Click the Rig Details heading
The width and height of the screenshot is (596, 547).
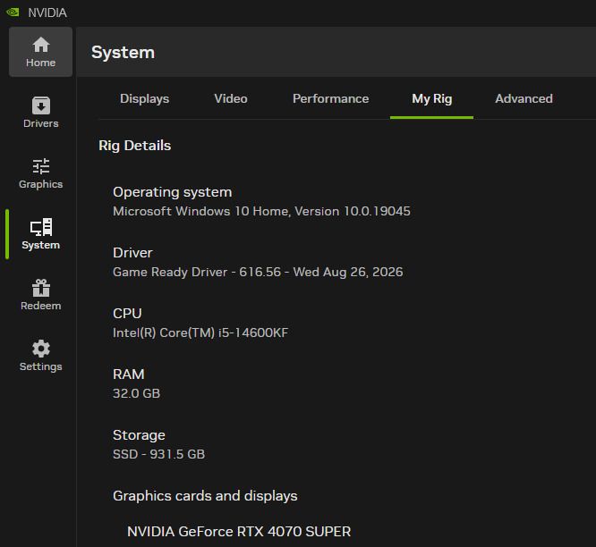tap(134, 146)
